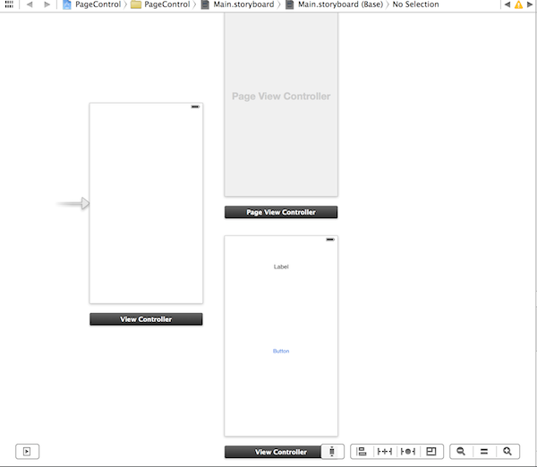Image resolution: width=537 pixels, height=467 pixels.
Task: Open the Align constraints menu
Action: (x=362, y=451)
